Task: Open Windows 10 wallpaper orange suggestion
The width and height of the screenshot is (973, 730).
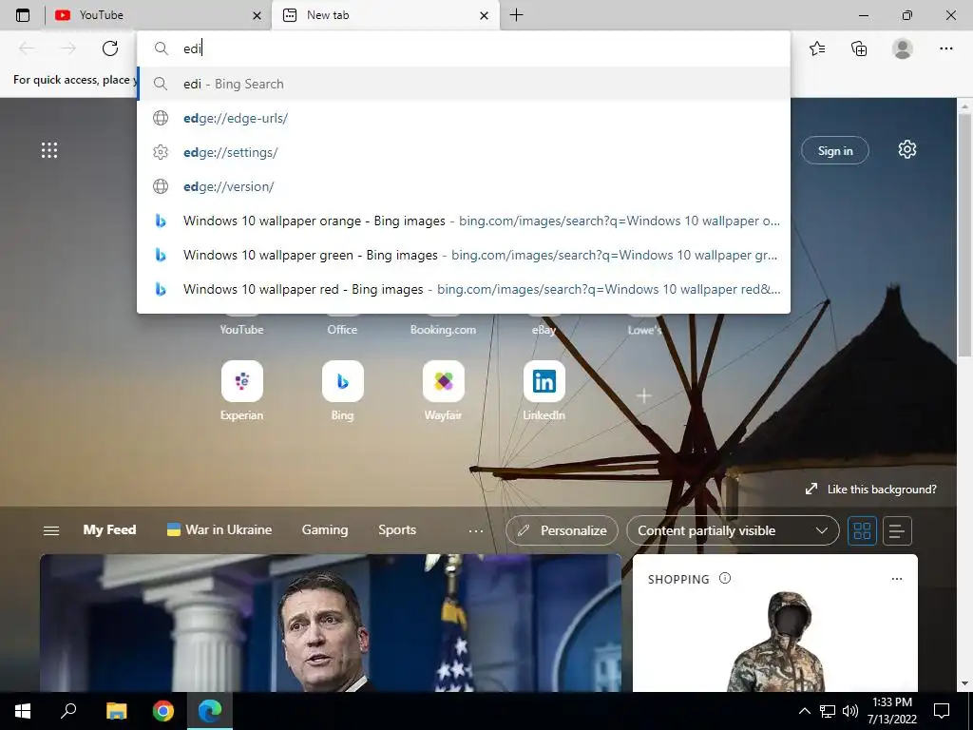Action: pyautogui.click(x=464, y=221)
